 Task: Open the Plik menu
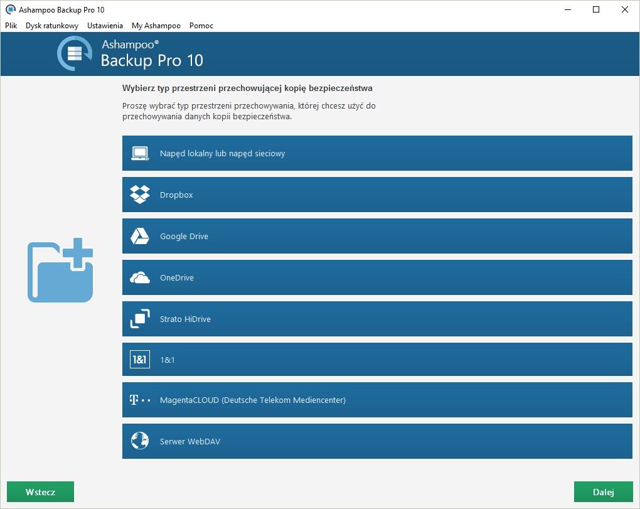point(11,25)
